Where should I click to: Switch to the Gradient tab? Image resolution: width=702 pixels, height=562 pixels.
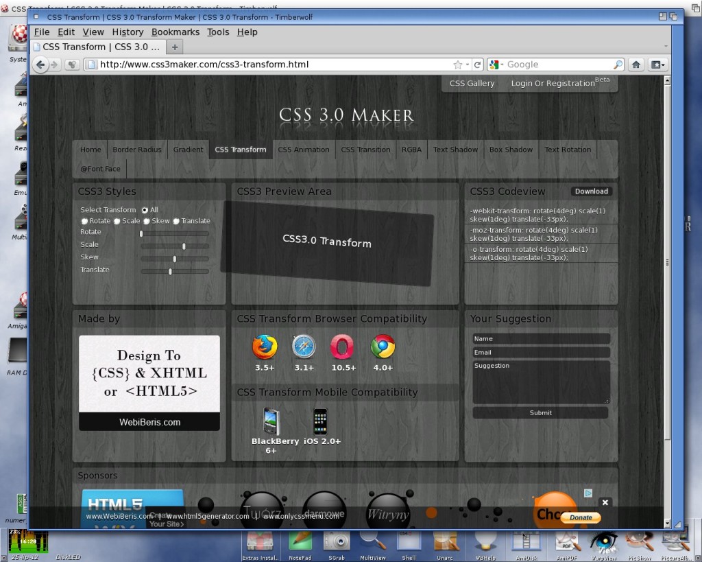pyautogui.click(x=188, y=150)
